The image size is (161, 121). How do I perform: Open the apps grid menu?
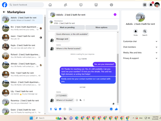(145, 5)
